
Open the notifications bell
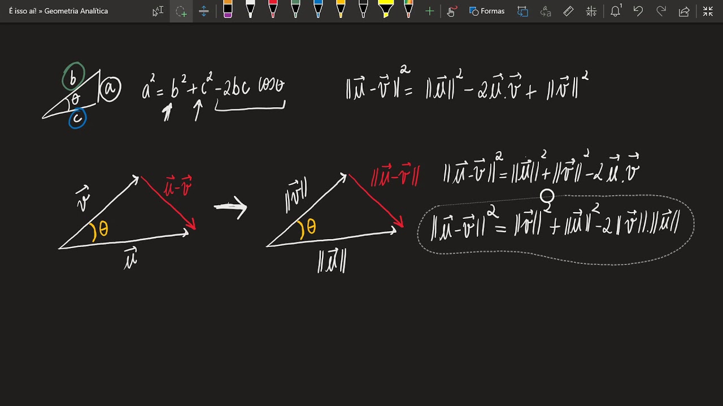click(x=616, y=11)
